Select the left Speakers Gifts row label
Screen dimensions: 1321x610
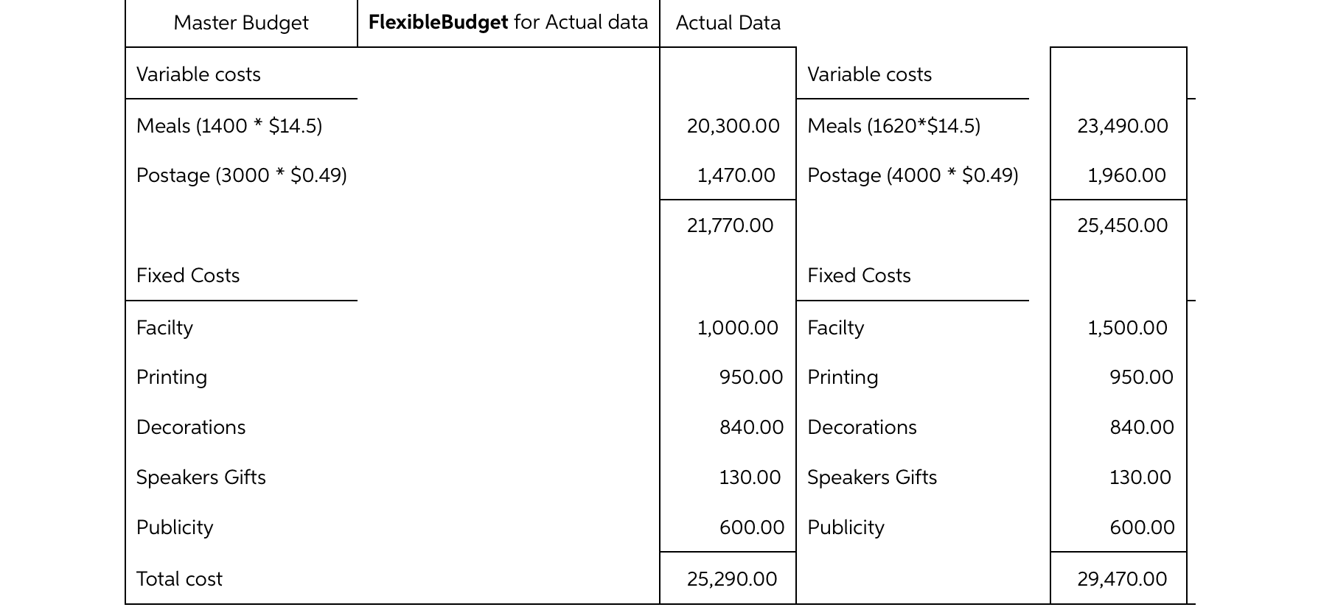pos(201,477)
